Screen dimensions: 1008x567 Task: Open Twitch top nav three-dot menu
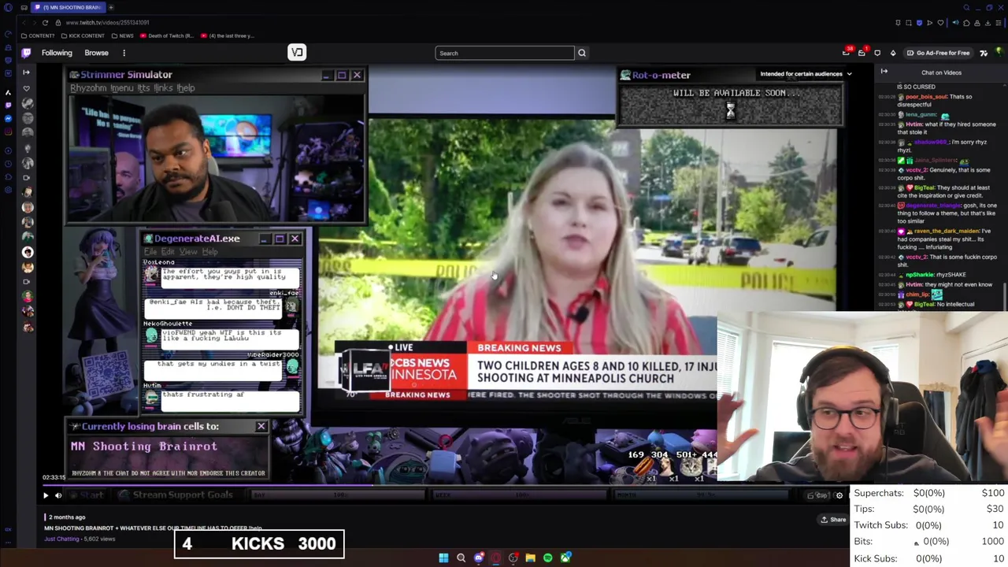(124, 53)
